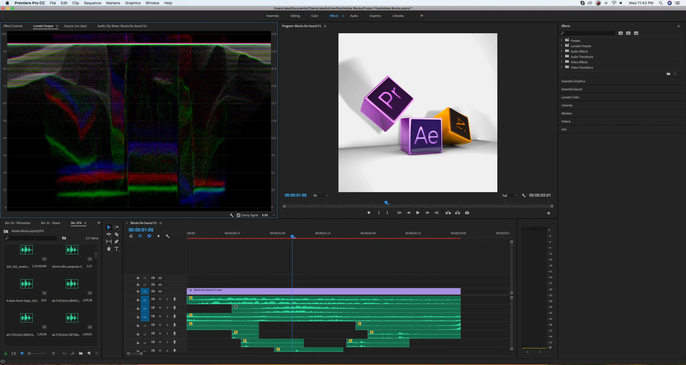
Task: Create new custom bin in Effects panel
Action: pos(668,74)
